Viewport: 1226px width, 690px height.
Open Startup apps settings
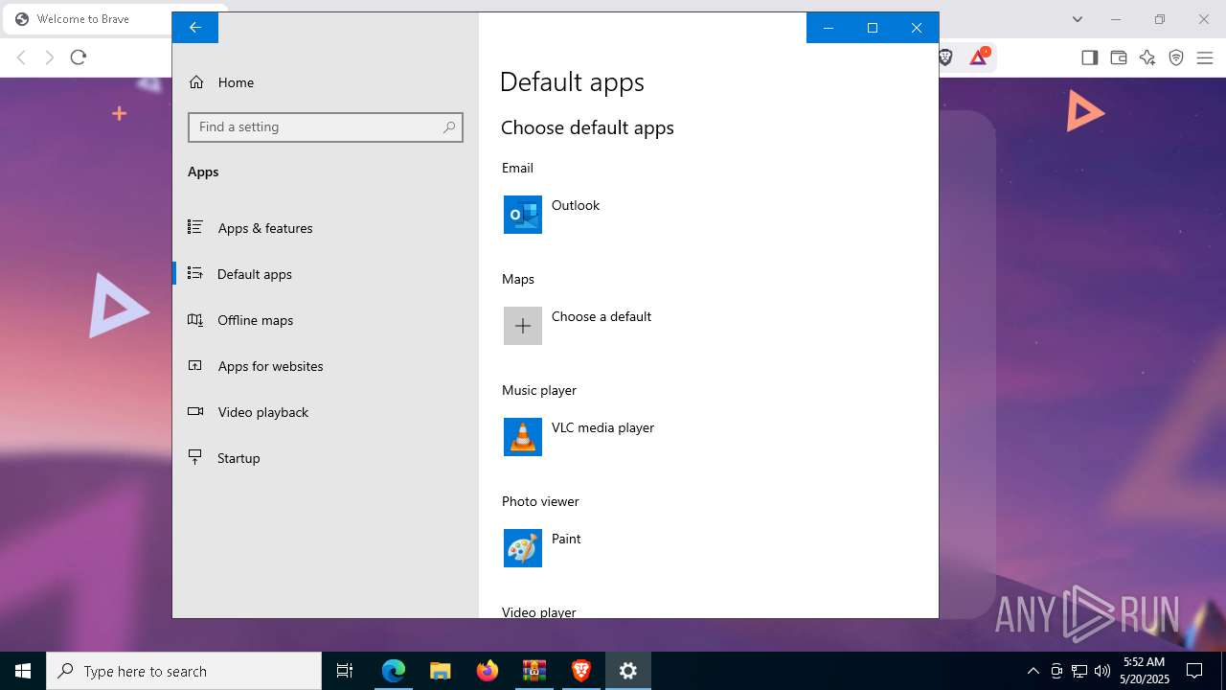click(x=326, y=458)
